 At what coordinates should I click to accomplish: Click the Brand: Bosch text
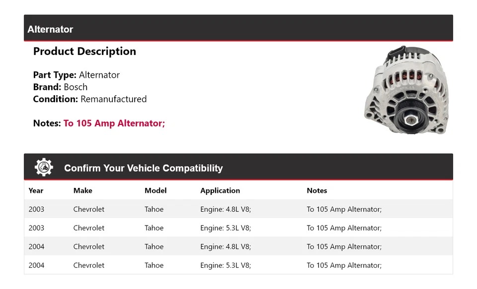tap(60, 87)
